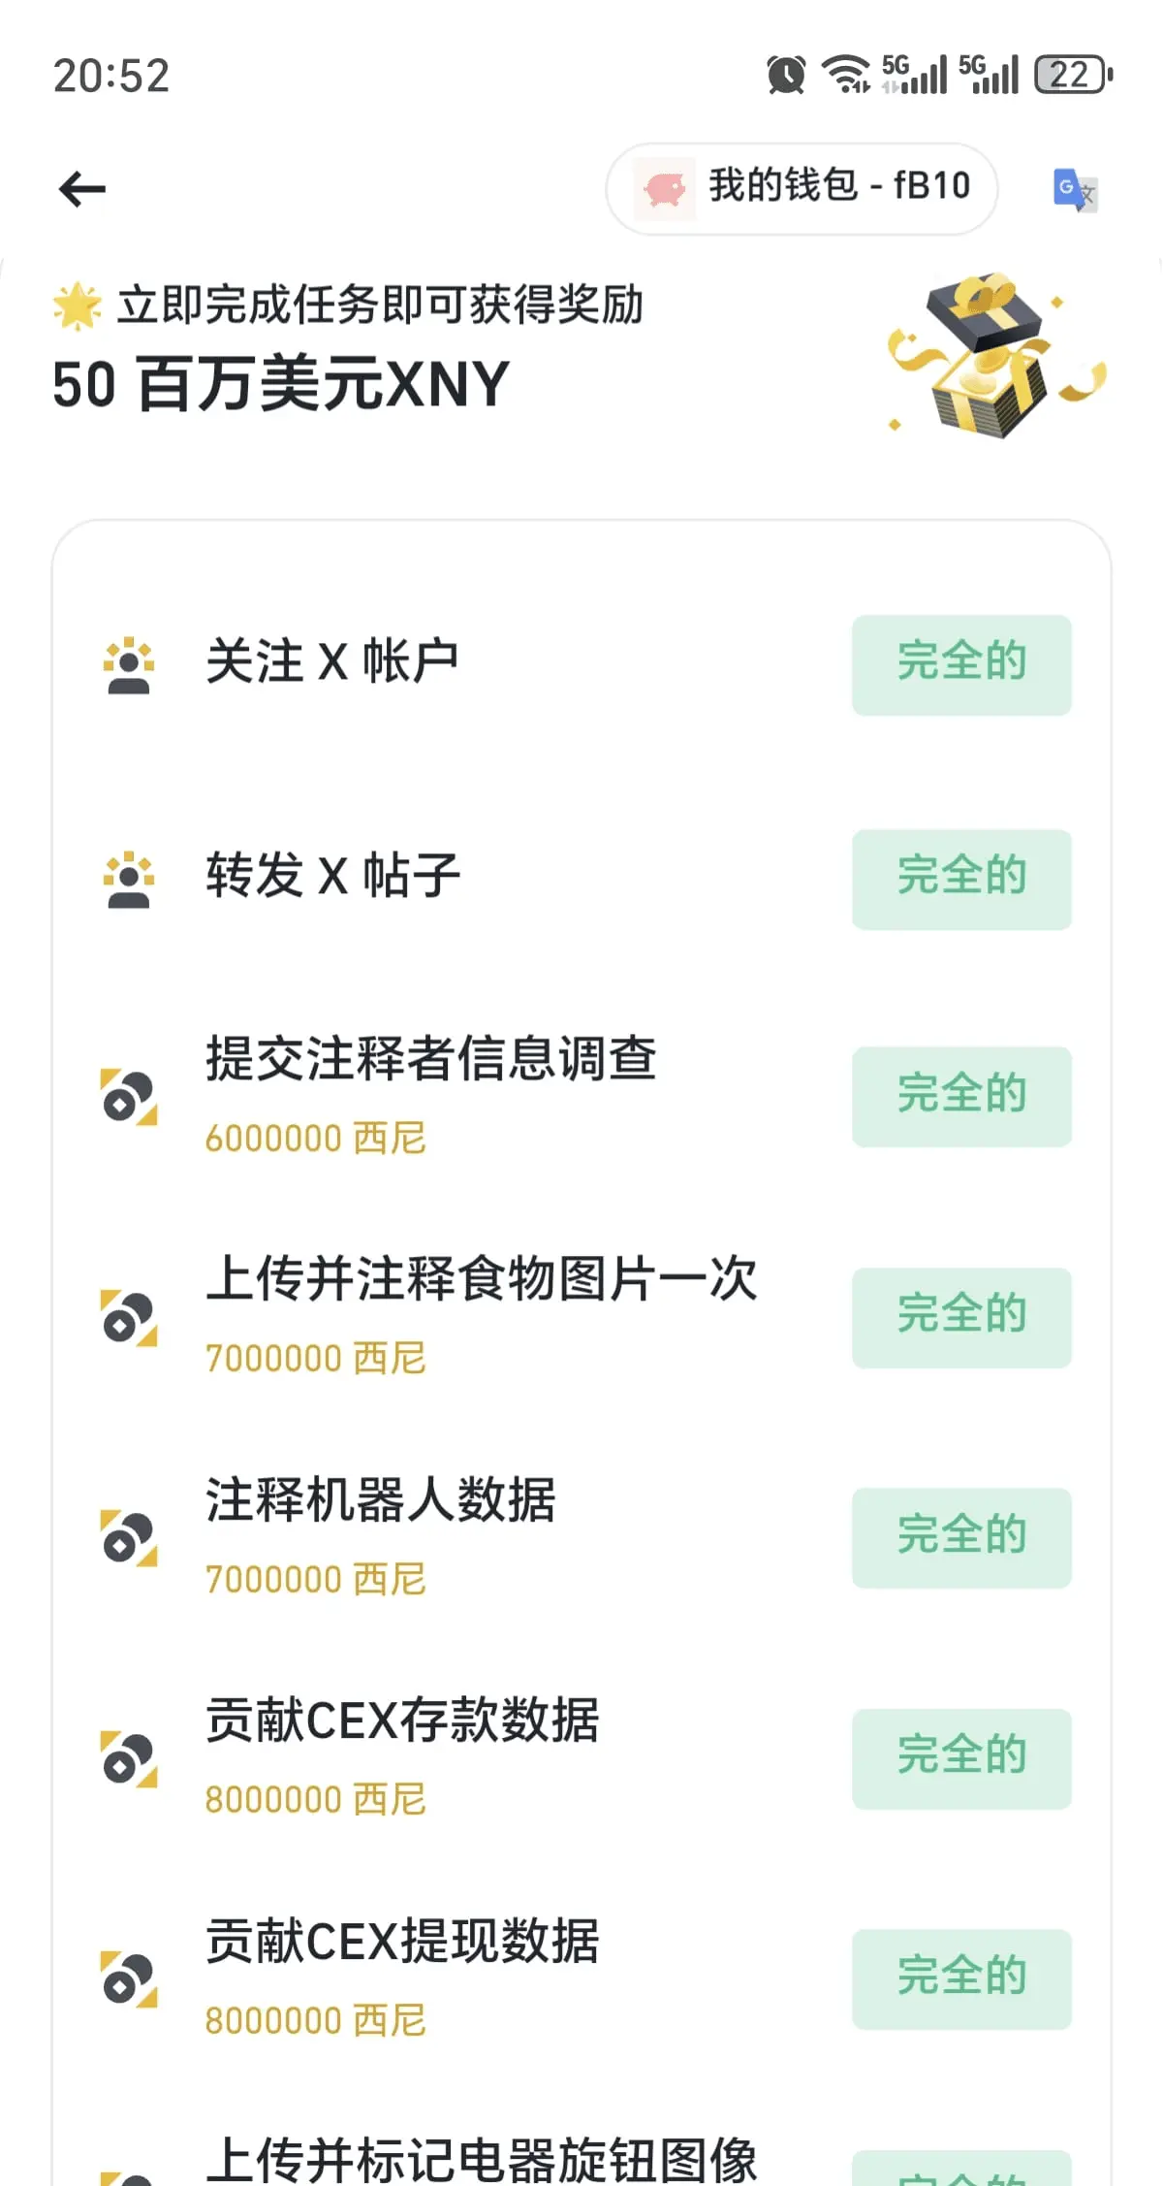
Task: Click 完全的 button for 注释机器人数据
Action: (x=961, y=1538)
